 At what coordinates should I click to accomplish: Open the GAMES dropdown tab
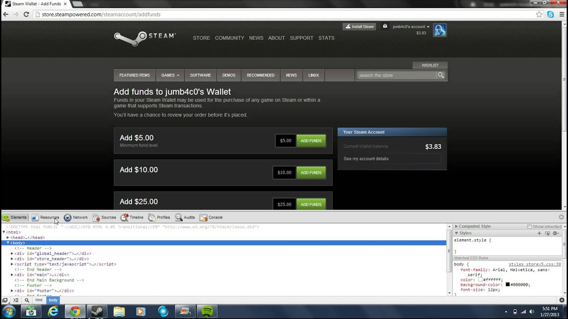pos(170,75)
